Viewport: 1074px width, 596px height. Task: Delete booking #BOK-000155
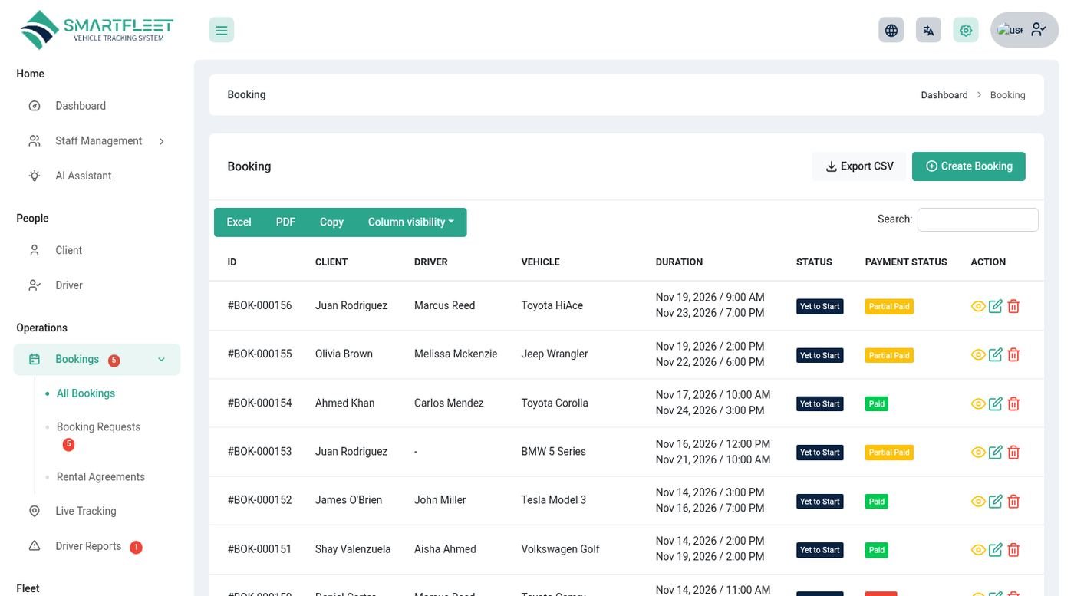[x=1013, y=354]
